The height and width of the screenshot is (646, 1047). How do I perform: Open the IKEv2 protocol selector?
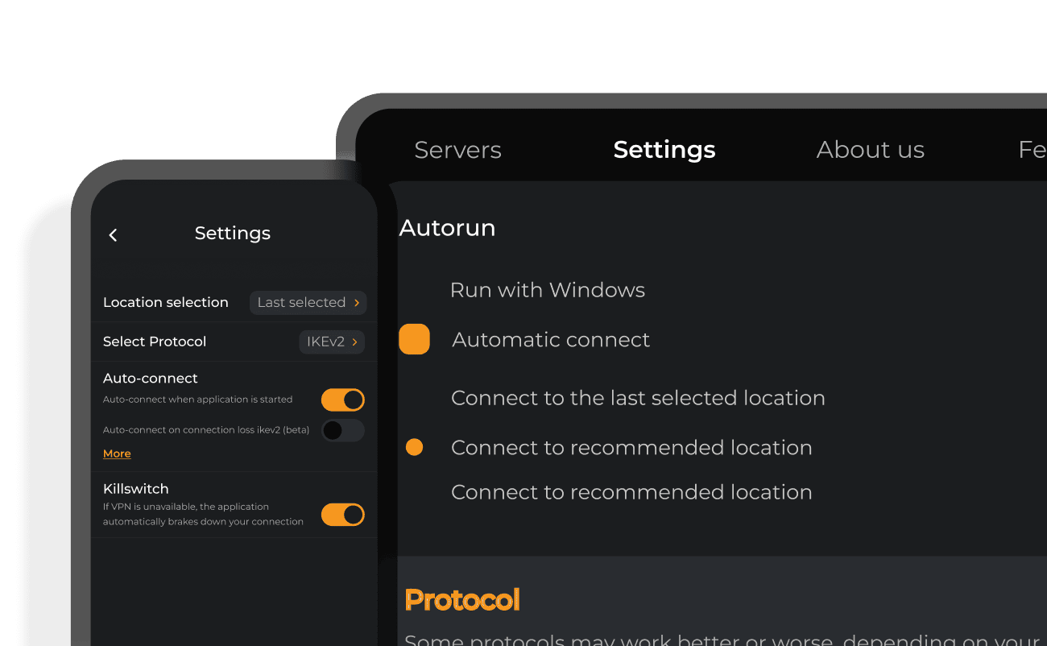332,342
